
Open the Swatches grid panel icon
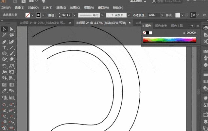click(x=205, y=51)
